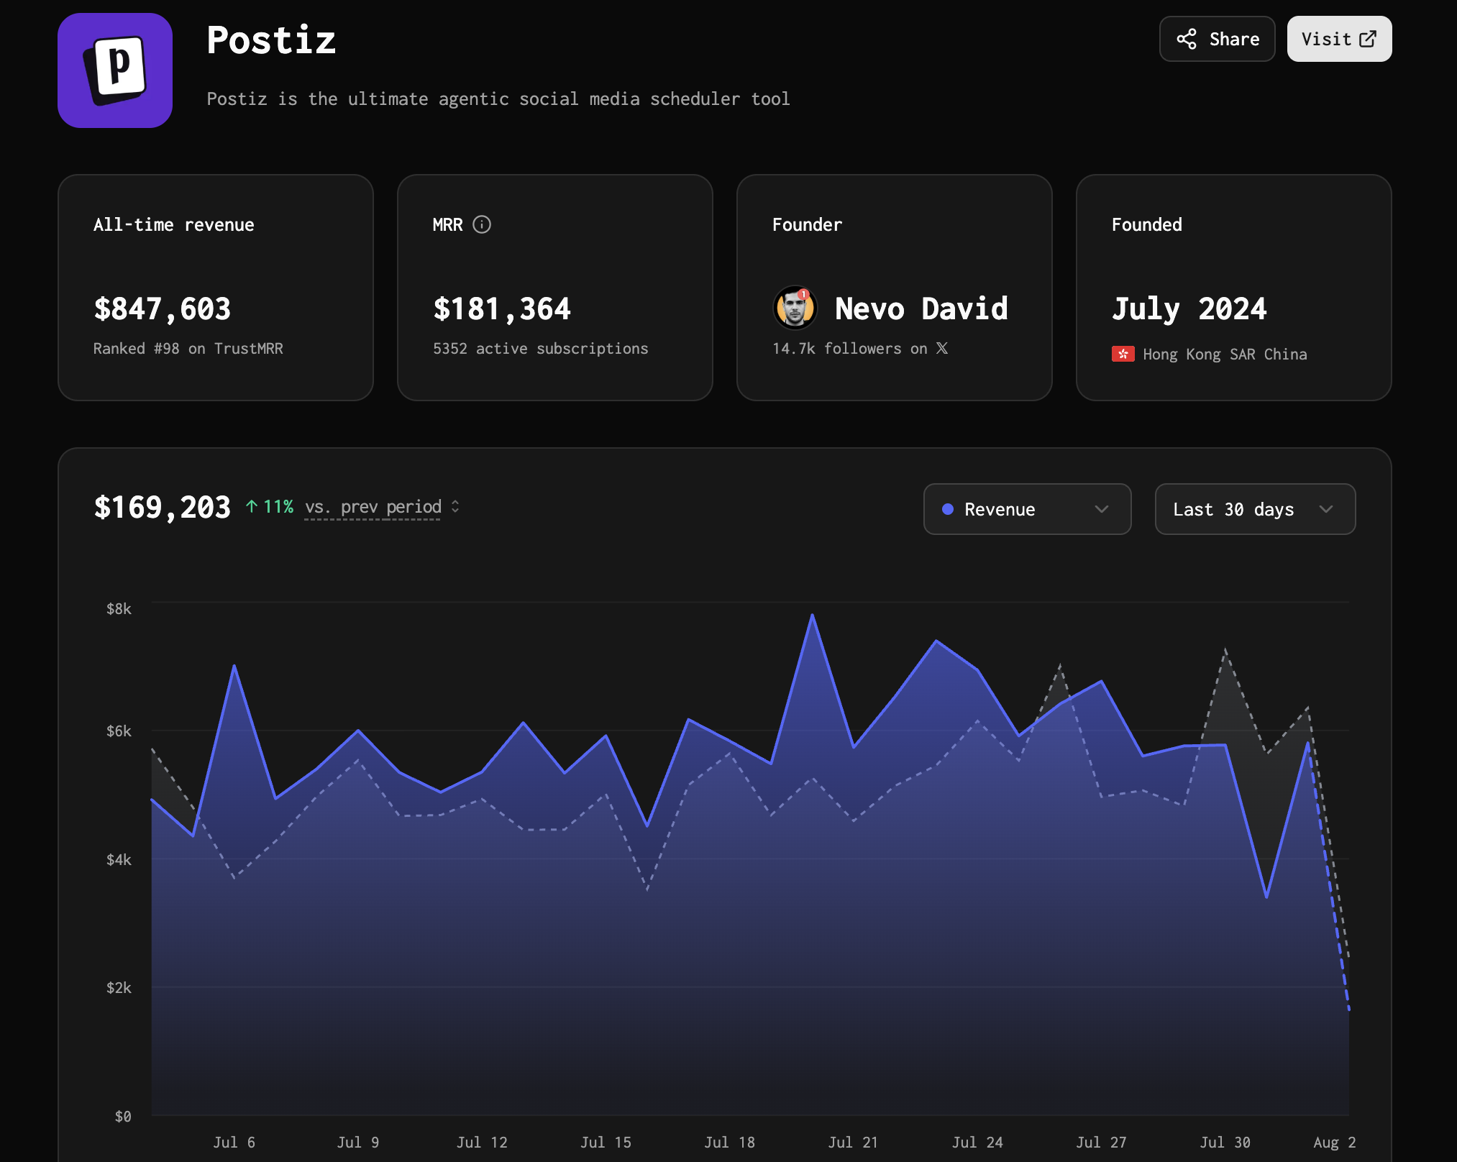Click the Jul 6 axis label

coord(234,1142)
